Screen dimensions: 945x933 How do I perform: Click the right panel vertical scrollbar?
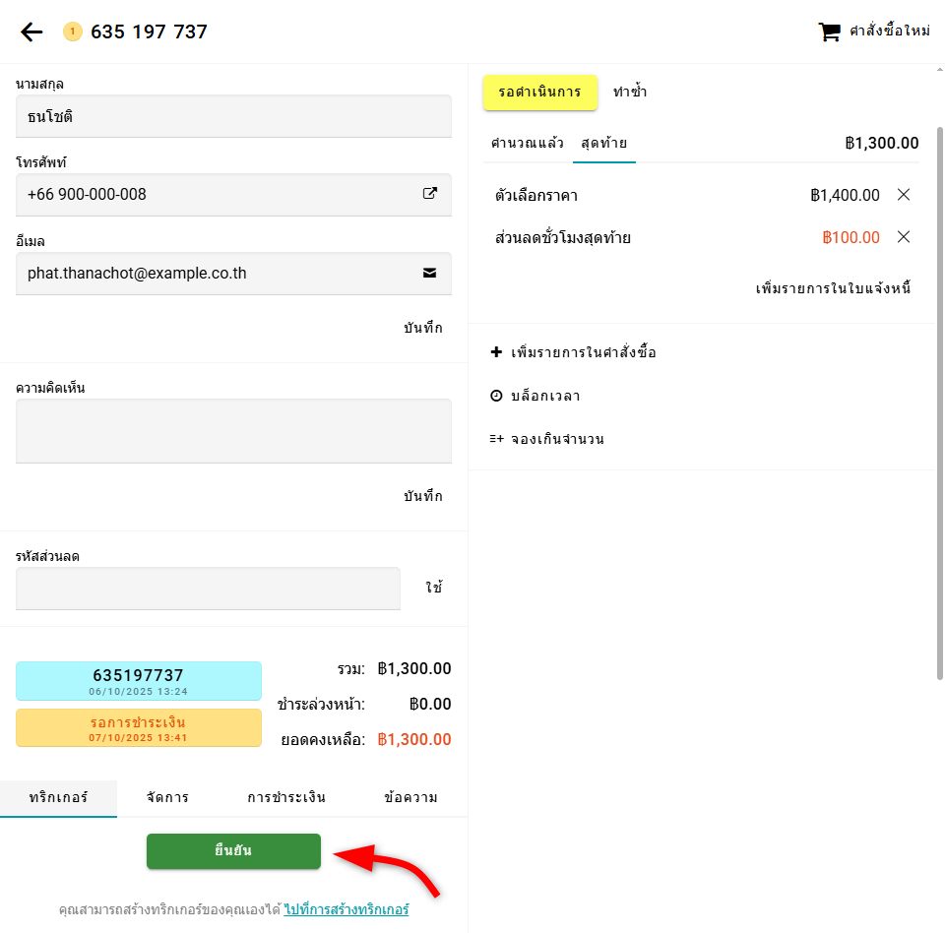pos(939,394)
